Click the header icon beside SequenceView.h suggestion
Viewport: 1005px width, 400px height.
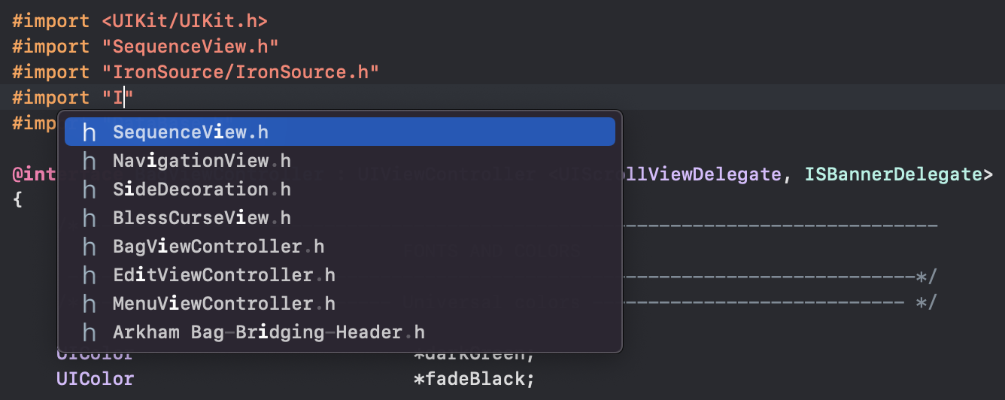click(x=90, y=132)
